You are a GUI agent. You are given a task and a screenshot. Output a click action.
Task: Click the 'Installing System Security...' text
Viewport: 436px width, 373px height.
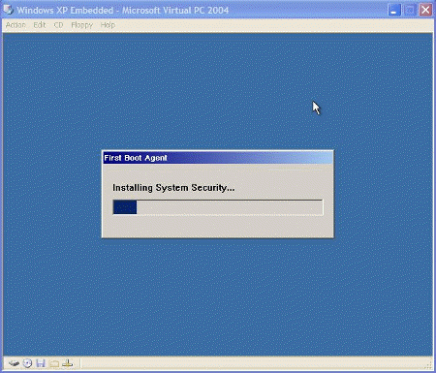click(x=173, y=188)
